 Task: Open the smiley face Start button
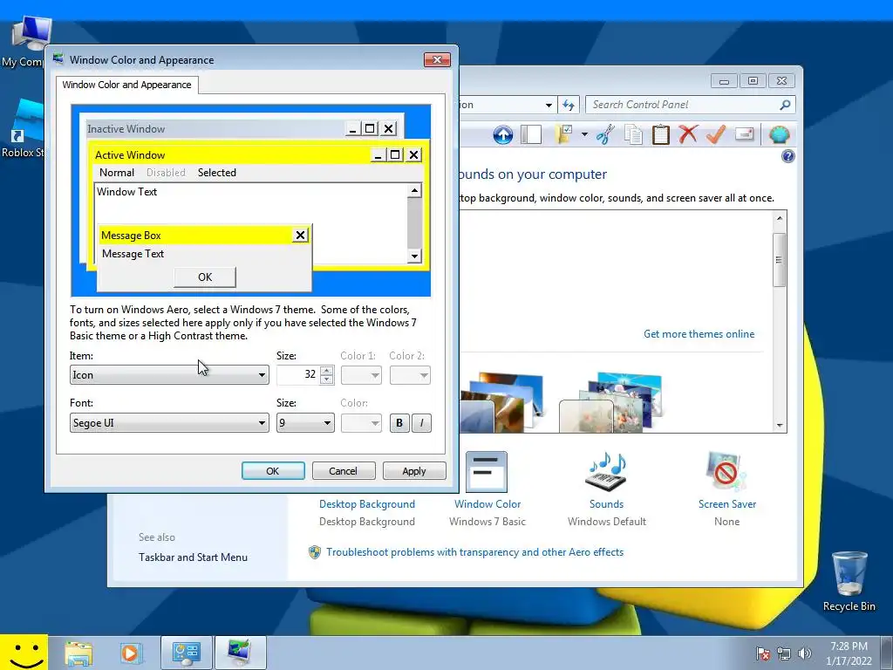[x=24, y=653]
